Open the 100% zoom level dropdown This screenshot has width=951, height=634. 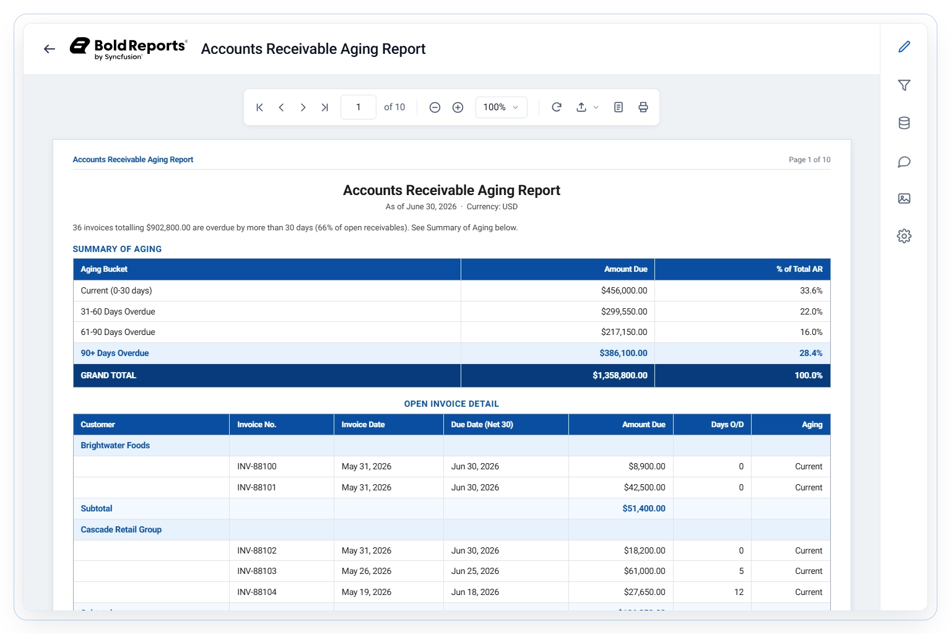pyautogui.click(x=502, y=107)
